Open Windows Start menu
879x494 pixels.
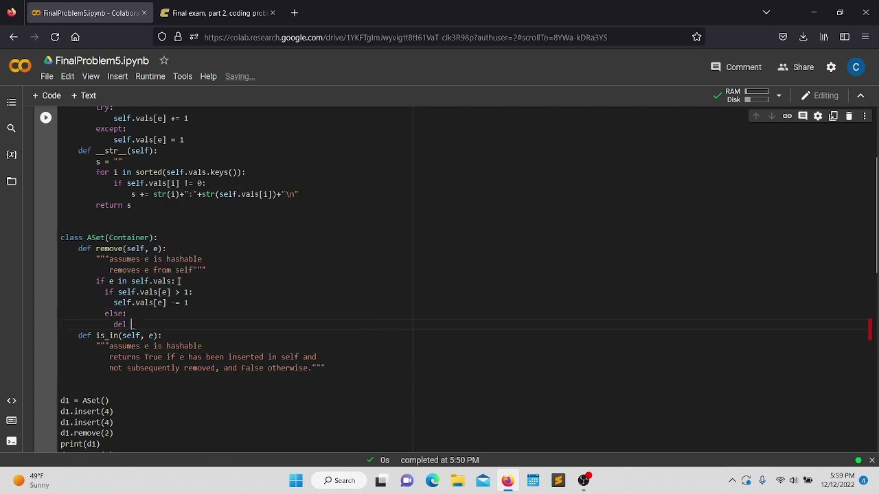[x=296, y=480]
